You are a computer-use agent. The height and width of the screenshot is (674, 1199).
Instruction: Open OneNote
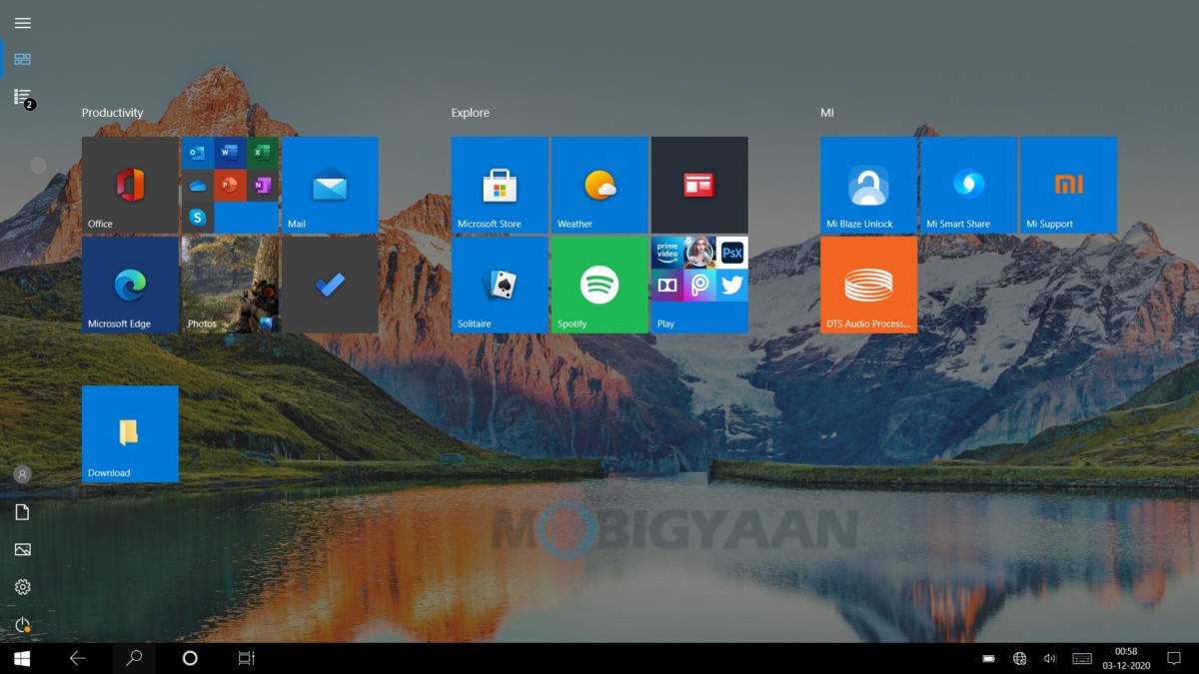264,185
